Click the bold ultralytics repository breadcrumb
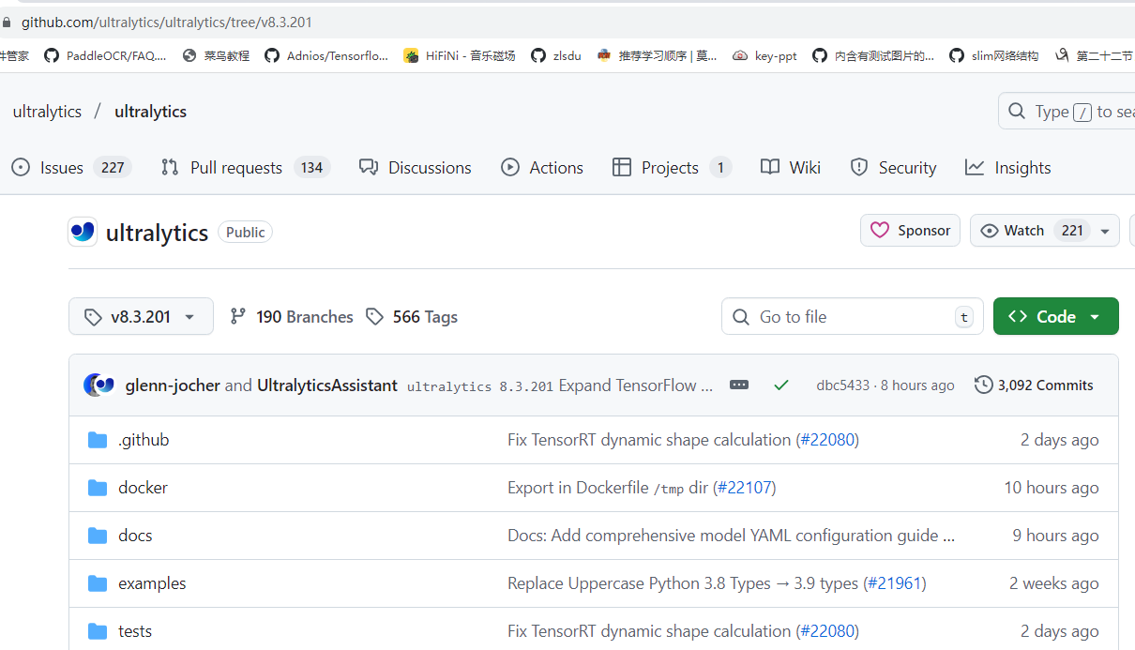 pyautogui.click(x=150, y=111)
